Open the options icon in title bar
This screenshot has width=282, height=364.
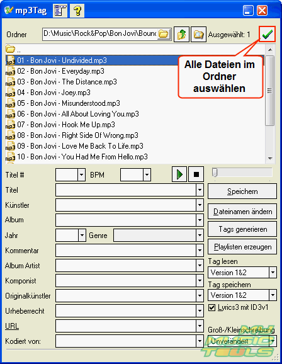pos(60,11)
